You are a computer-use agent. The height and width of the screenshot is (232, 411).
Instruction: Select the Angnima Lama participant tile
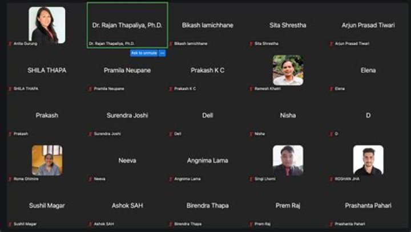(208, 160)
